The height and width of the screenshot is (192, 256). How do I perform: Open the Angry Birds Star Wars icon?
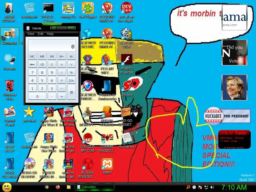(48, 142)
